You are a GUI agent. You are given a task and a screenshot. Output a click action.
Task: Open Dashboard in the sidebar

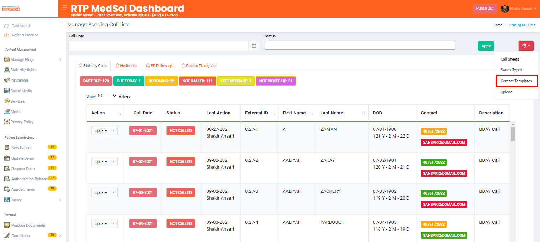21,26
